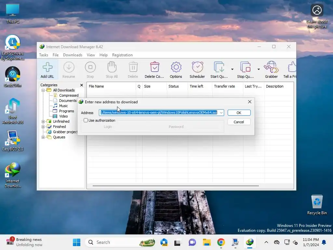Select the EasyBCD 2.3 desktop icon

click(13, 141)
